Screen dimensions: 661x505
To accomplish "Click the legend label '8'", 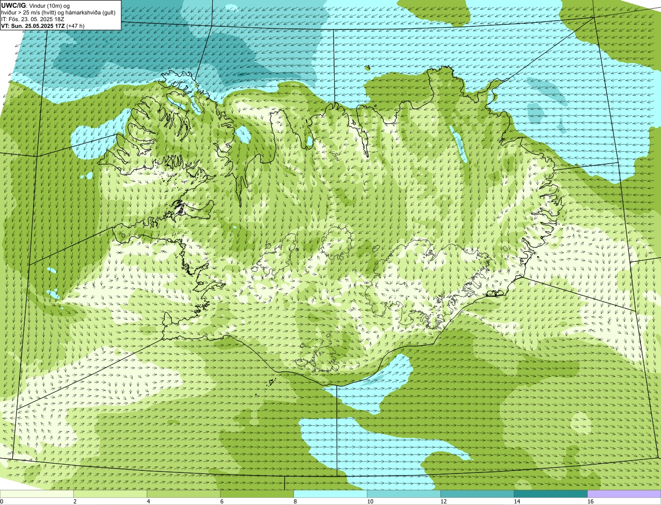I will [295, 501].
